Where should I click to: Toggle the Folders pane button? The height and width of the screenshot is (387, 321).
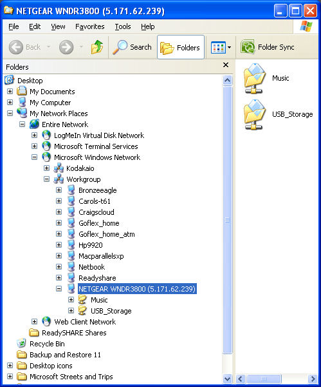click(x=180, y=47)
